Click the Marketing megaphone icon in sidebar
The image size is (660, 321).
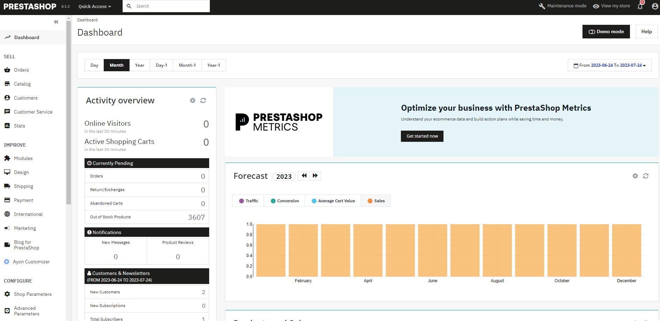[7, 228]
